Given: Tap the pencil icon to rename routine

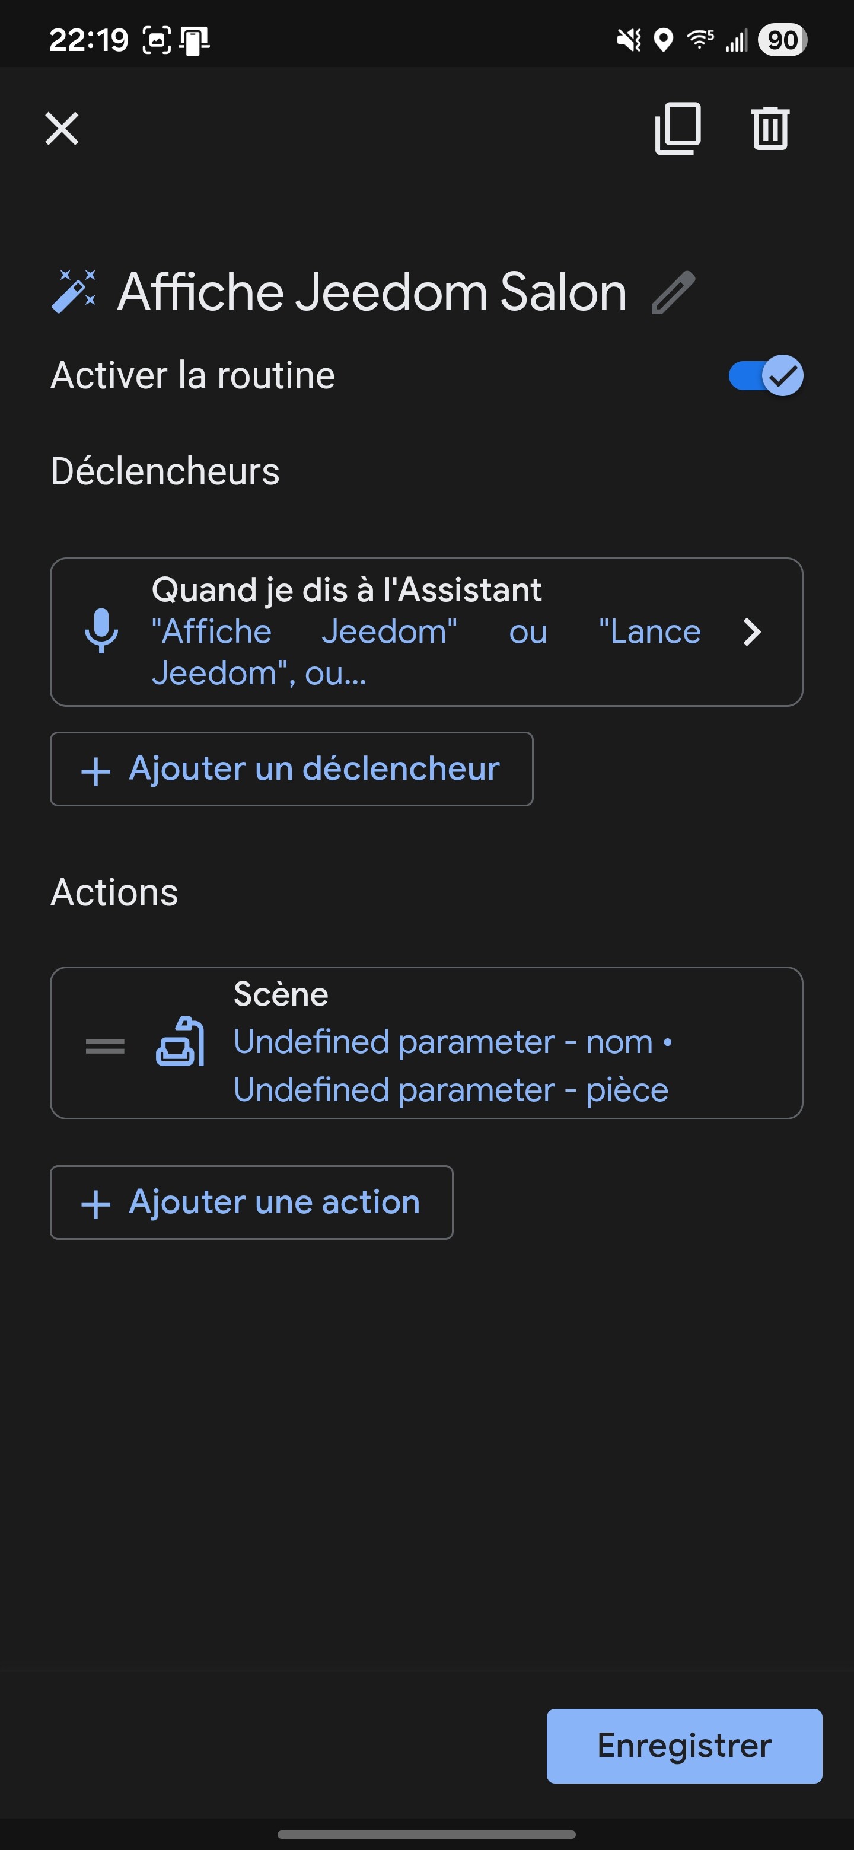Looking at the screenshot, I should pyautogui.click(x=673, y=292).
